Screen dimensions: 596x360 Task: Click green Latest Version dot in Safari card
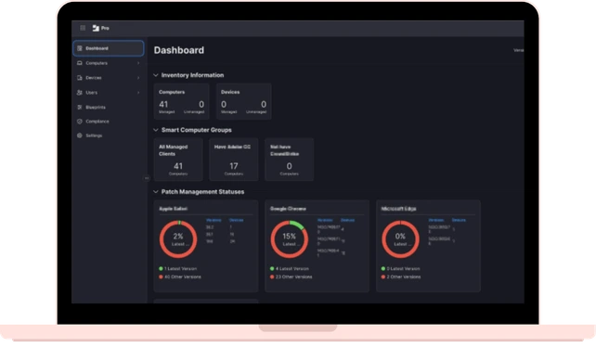161,268
